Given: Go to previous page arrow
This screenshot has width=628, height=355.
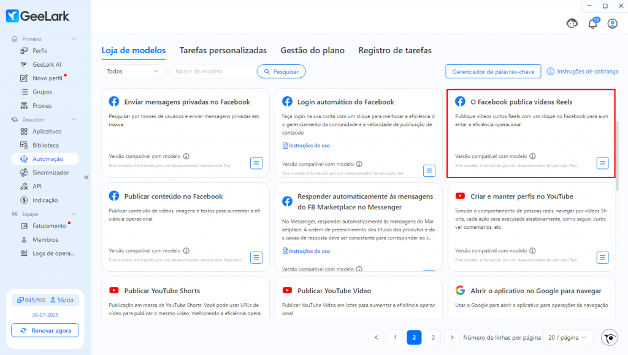Looking at the screenshot, I should [x=376, y=337].
